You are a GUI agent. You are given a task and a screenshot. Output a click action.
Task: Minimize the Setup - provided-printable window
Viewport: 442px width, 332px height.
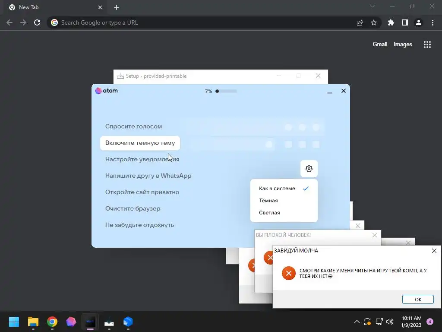click(279, 76)
